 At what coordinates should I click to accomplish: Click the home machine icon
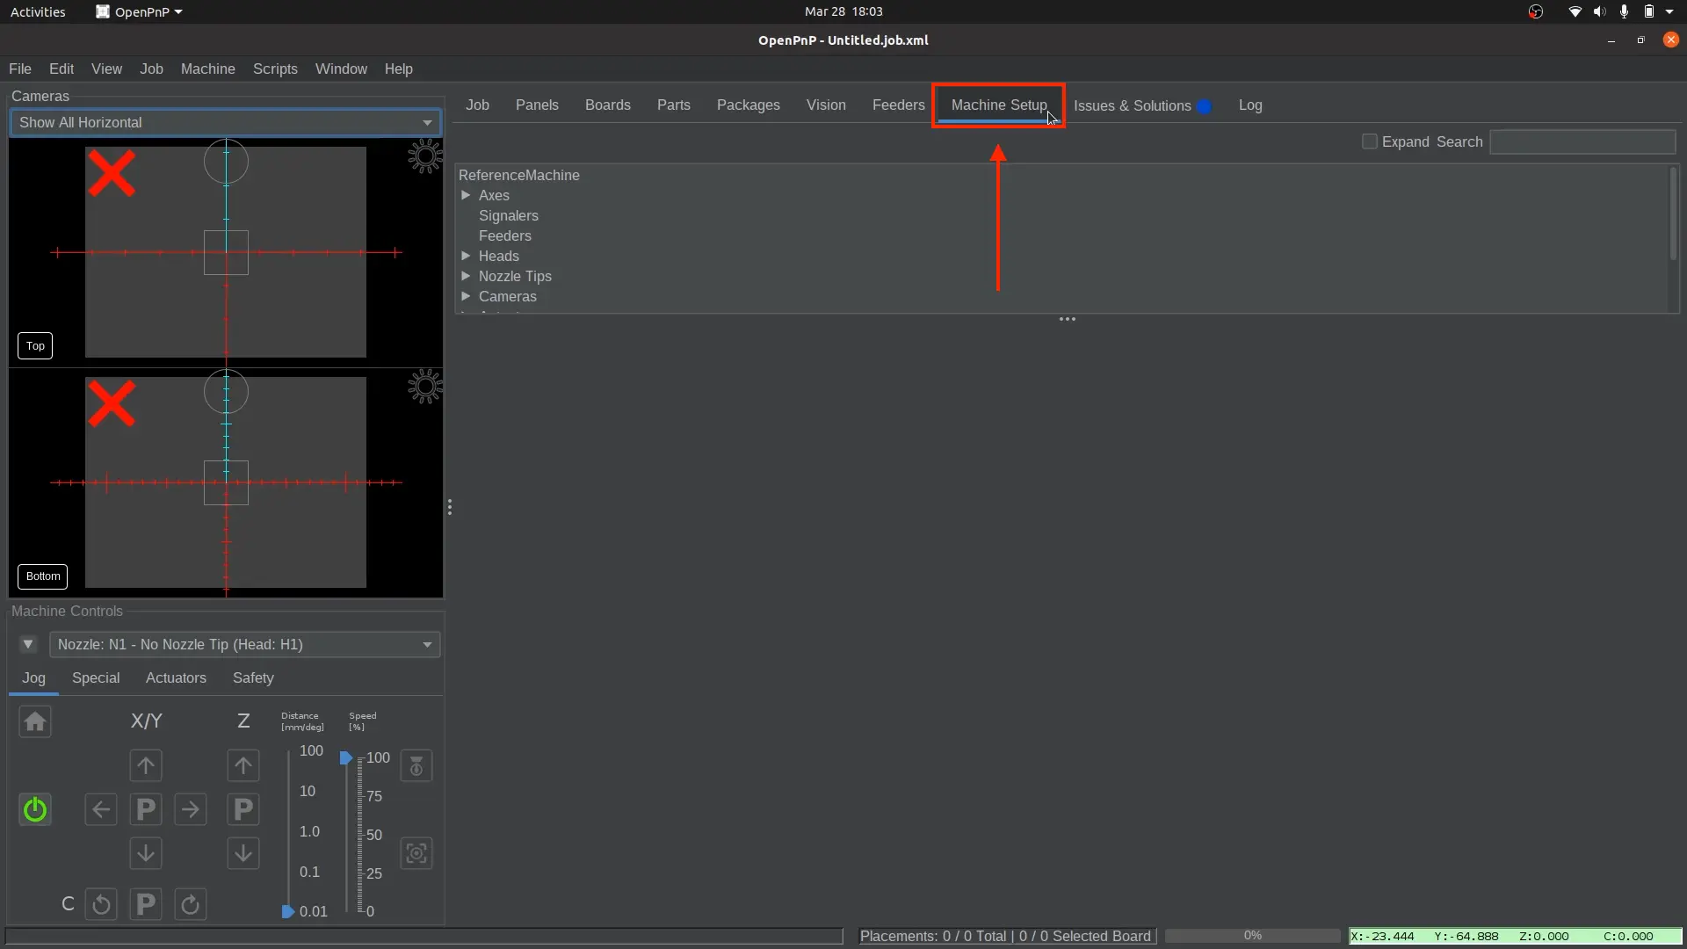(x=35, y=722)
